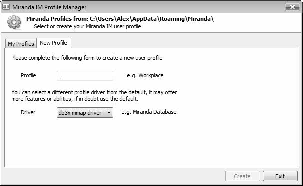Click the Miranda IM Profile Manager title text
This screenshot has width=303, height=186.
(x=49, y=7)
